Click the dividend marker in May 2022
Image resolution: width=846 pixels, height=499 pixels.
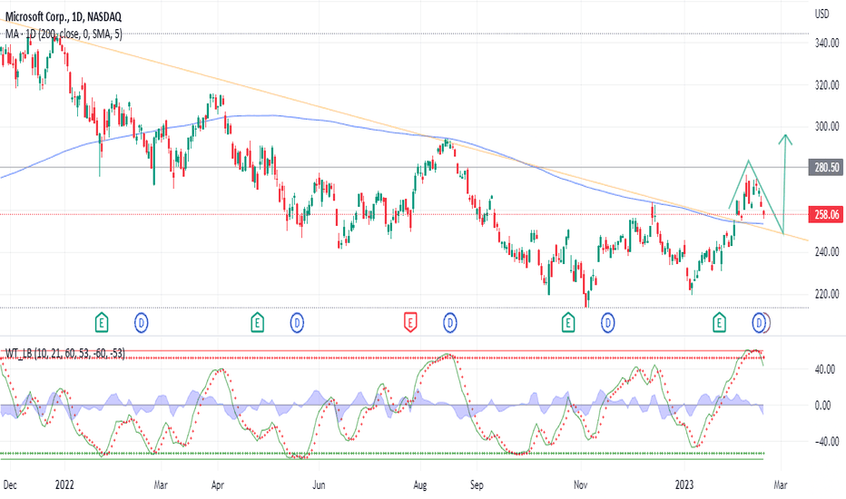point(297,323)
